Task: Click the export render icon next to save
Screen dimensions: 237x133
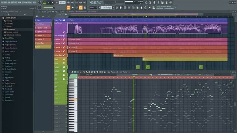Action: tap(166, 3)
